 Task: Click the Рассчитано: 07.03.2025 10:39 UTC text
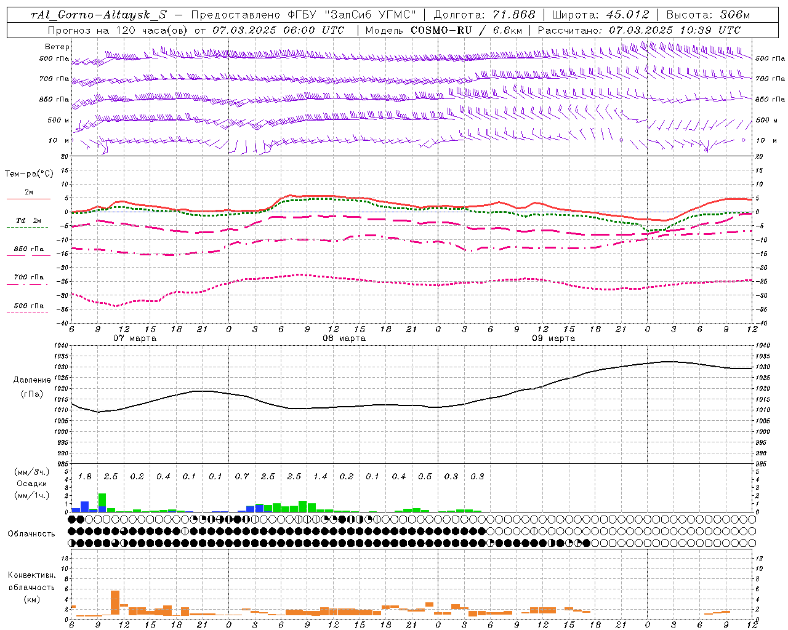(639, 30)
